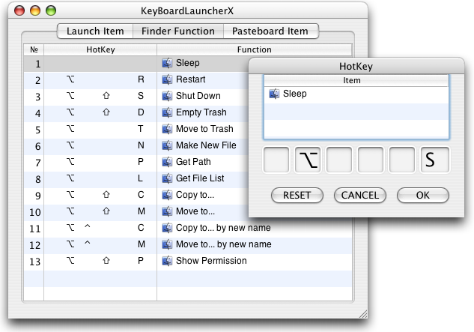Click the Finder icon beside Get Path
This screenshot has height=332, width=474.
167,162
